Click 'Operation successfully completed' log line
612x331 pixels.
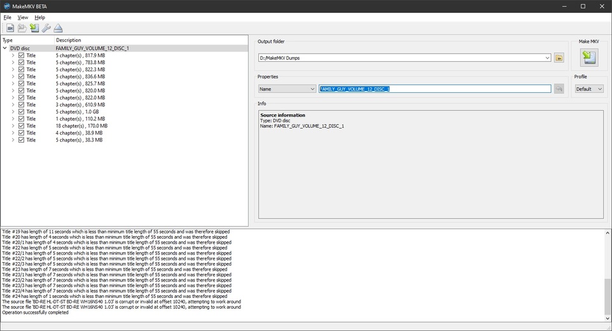pos(35,313)
